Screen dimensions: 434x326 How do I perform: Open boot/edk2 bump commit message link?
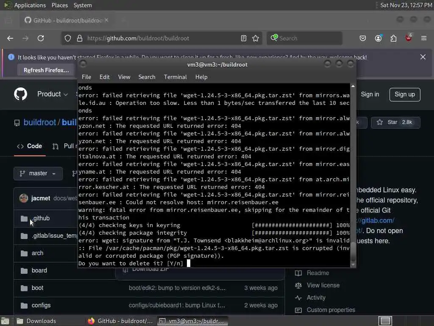[177, 288]
